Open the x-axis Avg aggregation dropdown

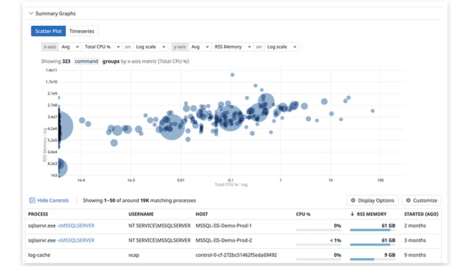70,47
